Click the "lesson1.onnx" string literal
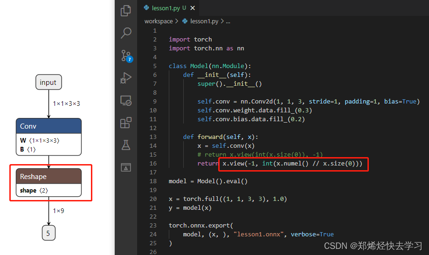This screenshot has width=429, height=255. point(258,234)
